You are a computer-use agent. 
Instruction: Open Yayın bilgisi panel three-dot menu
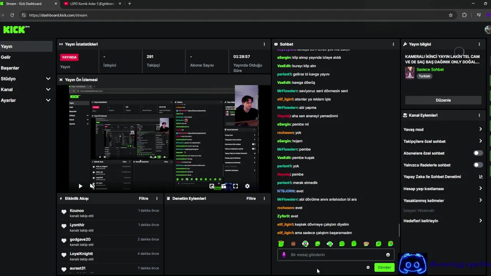coord(479,44)
